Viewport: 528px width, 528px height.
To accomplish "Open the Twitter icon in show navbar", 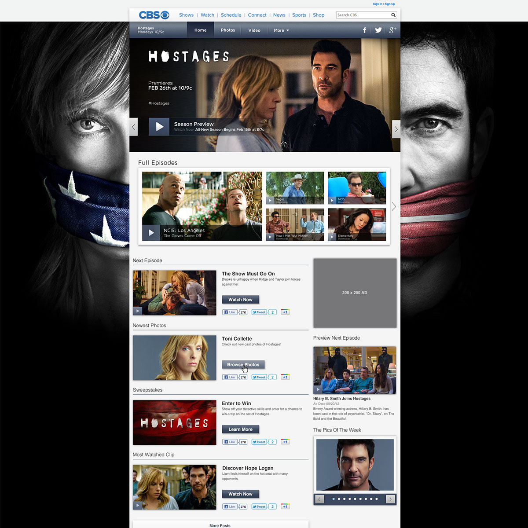I will [378, 30].
